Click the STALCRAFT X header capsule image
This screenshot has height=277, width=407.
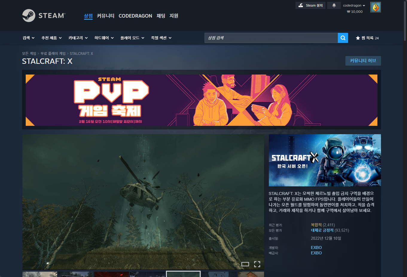coord(325,160)
